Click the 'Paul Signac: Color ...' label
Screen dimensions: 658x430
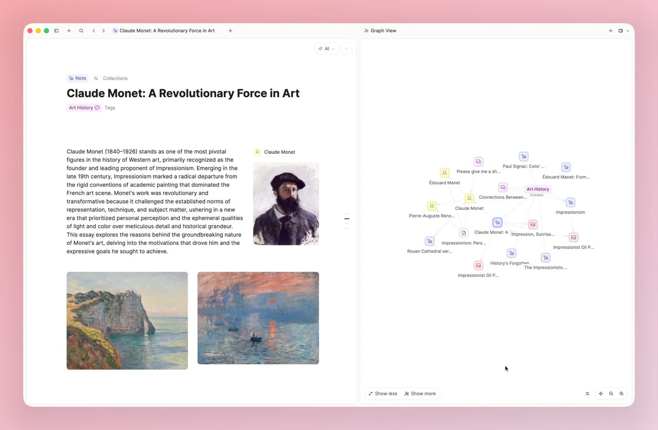click(524, 166)
